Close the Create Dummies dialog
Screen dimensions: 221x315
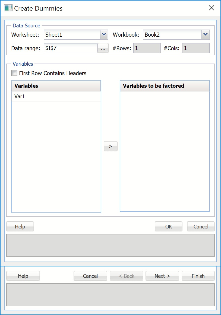click(x=211, y=8)
